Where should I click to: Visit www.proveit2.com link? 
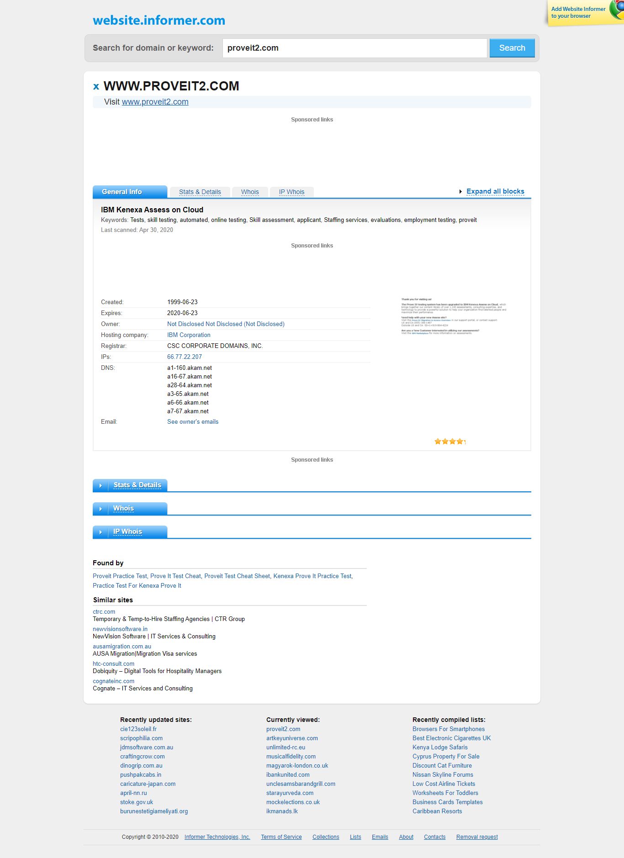(x=155, y=102)
